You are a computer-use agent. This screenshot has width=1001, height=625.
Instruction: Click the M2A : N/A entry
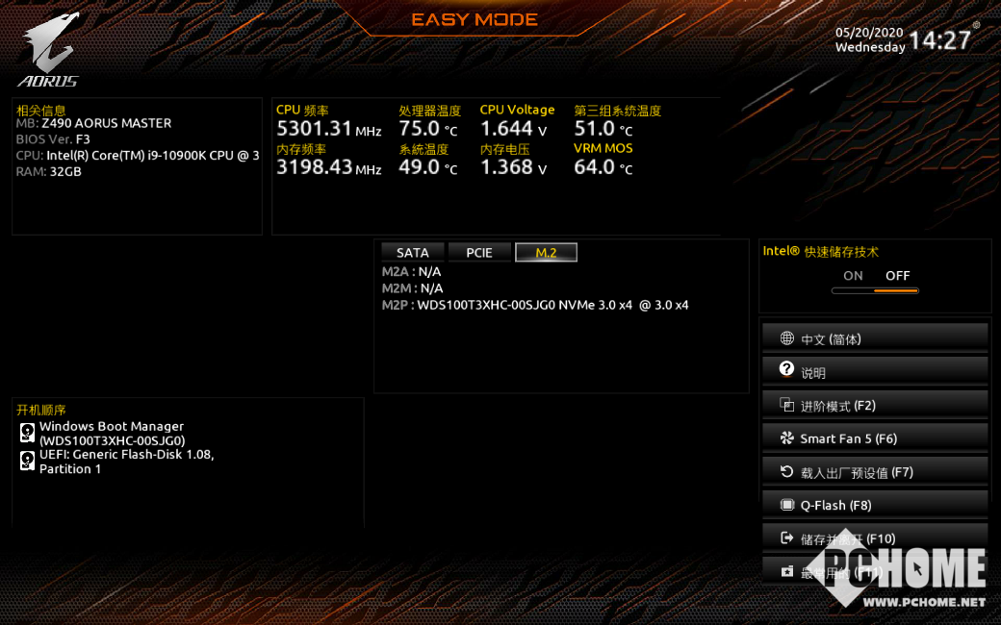point(411,272)
